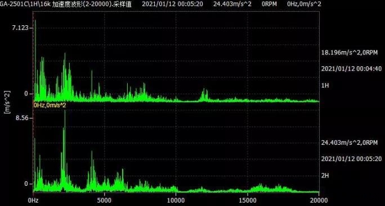This screenshot has height=206, width=385.
Task: Select the 1H spectrum peak cluster near 12000 Hz
Action: pos(204,95)
